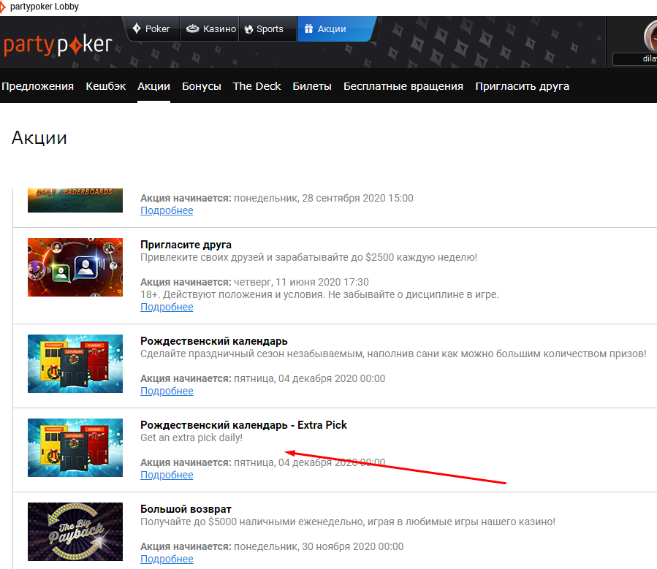
Task: Open Подробнее for Рождественский календарь - Extra Pick
Action: click(167, 476)
